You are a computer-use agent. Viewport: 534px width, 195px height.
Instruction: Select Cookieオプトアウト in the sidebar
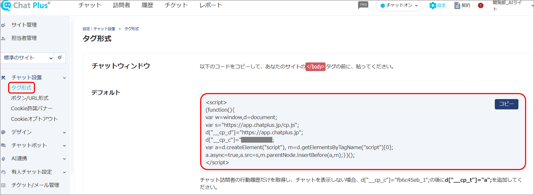34,119
